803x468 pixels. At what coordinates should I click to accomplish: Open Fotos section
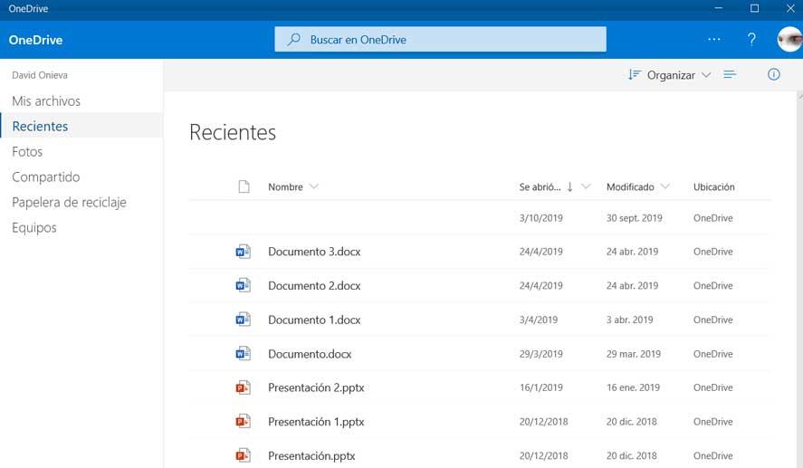tap(27, 151)
